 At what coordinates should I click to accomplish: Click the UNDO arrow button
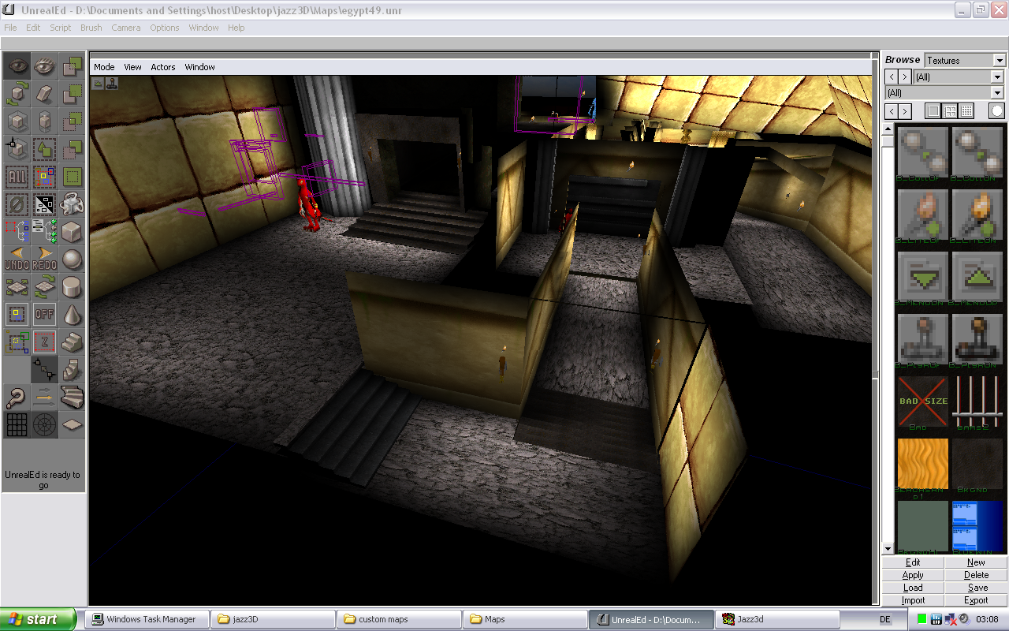click(17, 259)
